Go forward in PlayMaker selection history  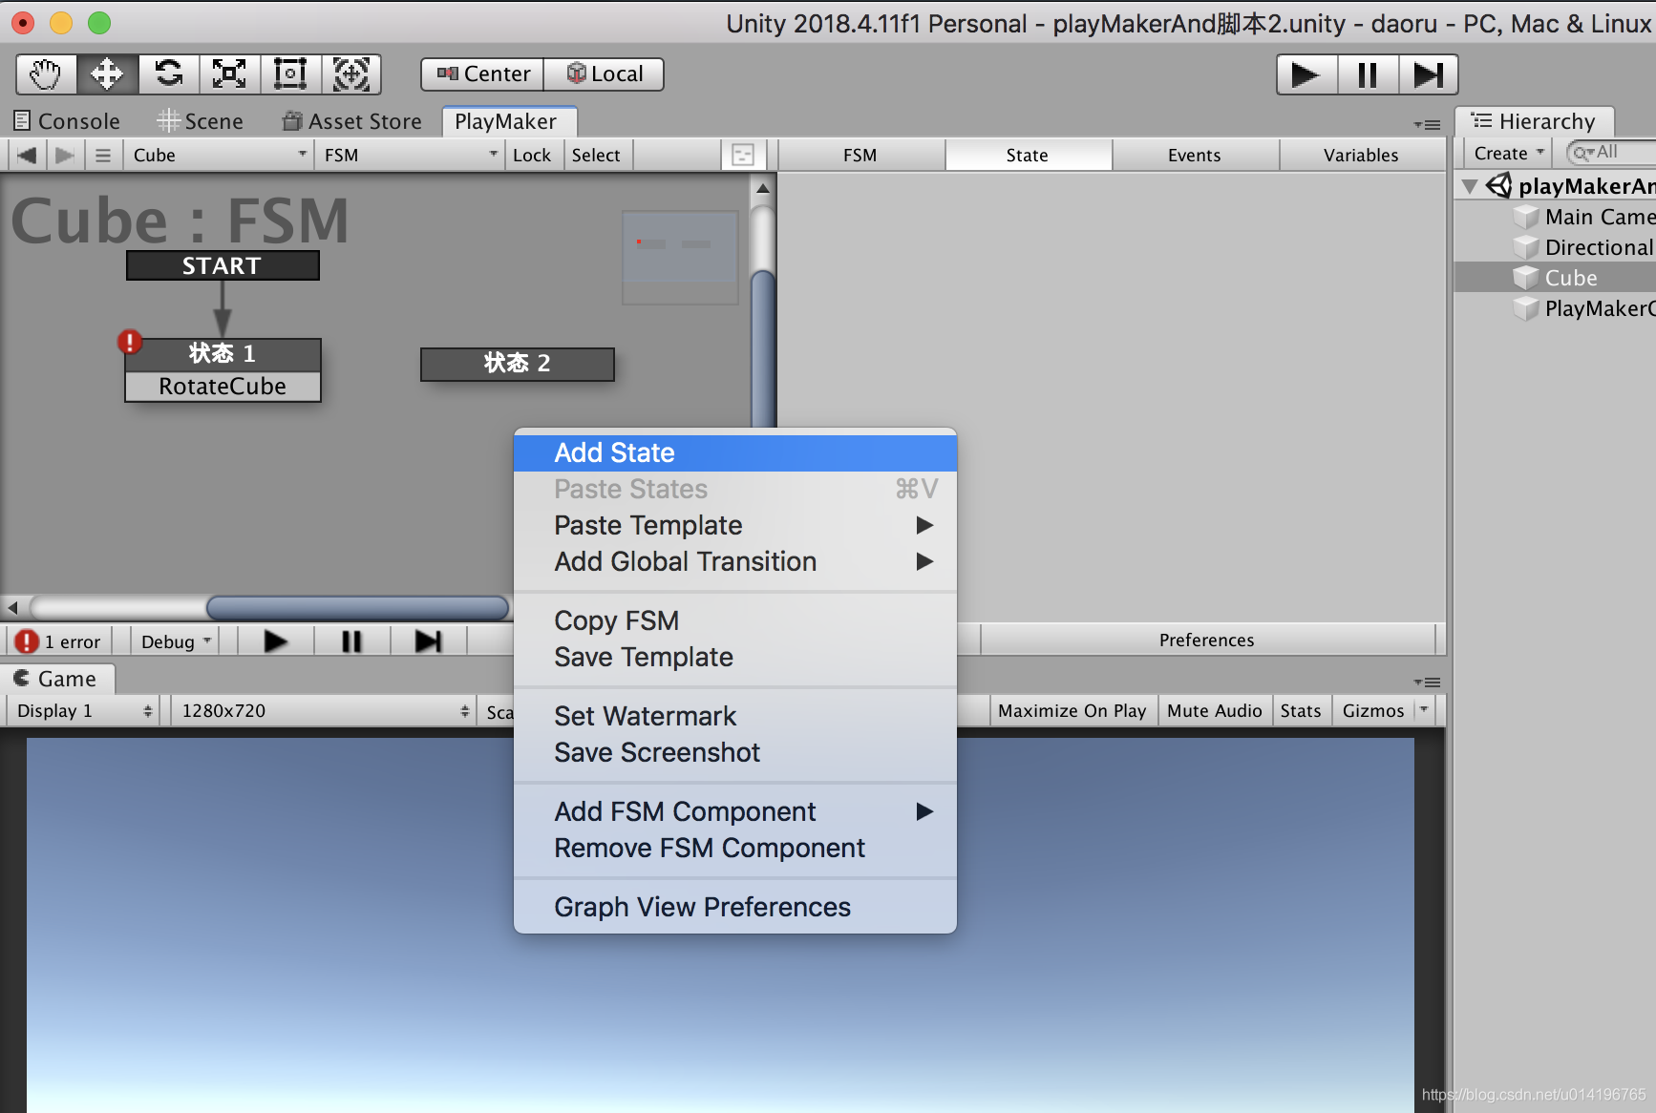pos(64,155)
